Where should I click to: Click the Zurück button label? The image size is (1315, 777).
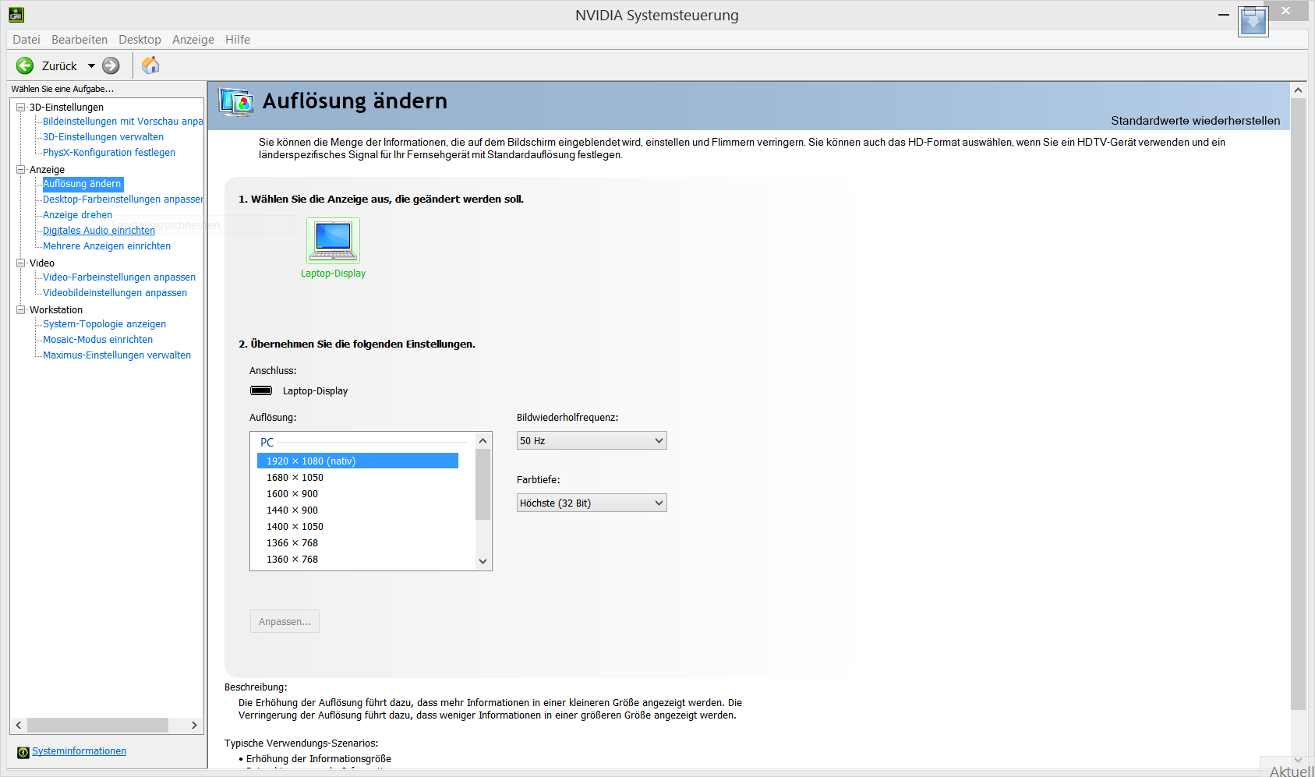59,66
